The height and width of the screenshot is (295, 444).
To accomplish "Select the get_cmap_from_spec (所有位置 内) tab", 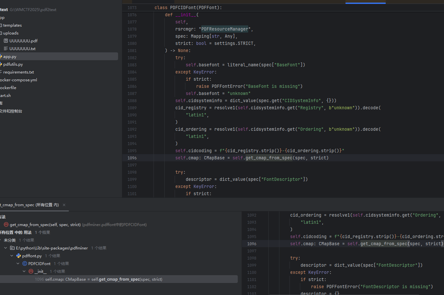I will point(29,205).
